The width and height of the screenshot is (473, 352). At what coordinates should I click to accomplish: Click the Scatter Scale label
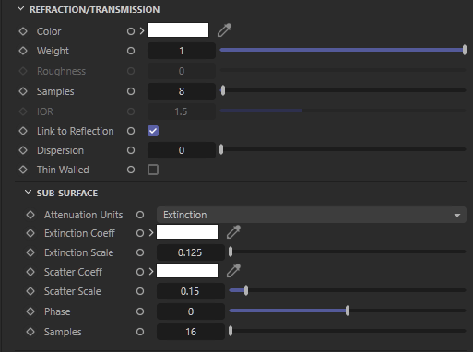[73, 291]
